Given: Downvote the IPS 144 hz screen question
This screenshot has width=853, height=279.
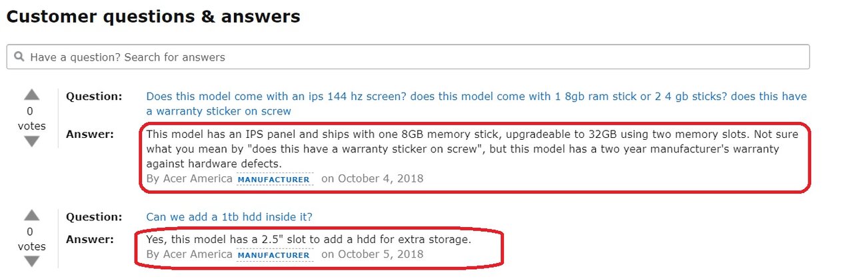Looking at the screenshot, I should click(31, 141).
